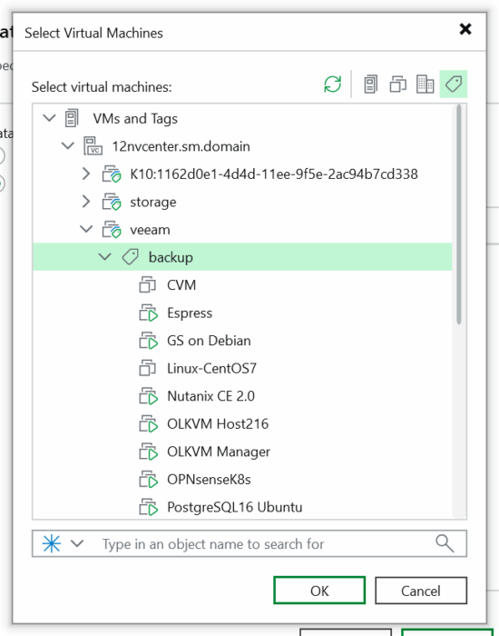Switch to Hosts and Clusters view icon
499x636 pixels.
click(x=370, y=84)
